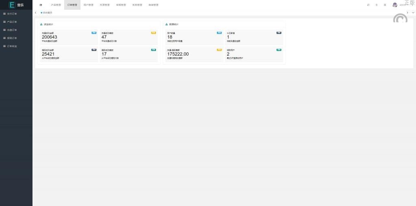The height and width of the screenshot is (206, 416).
Task: Collapse the sidebar using the hamburger icon
Action: tap(41, 5)
